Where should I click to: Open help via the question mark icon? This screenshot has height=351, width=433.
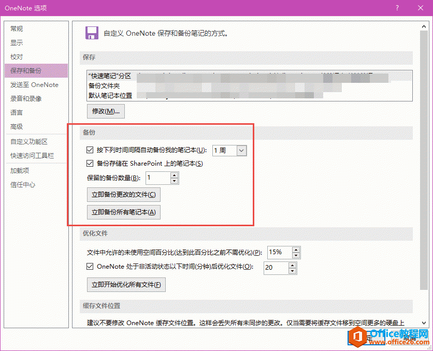(397, 8)
